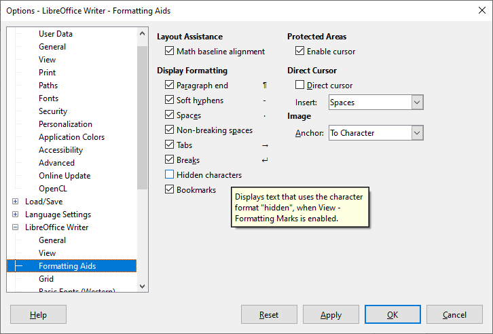Open the OpenCL options page
Viewport: 493px width, 334px height.
53,189
